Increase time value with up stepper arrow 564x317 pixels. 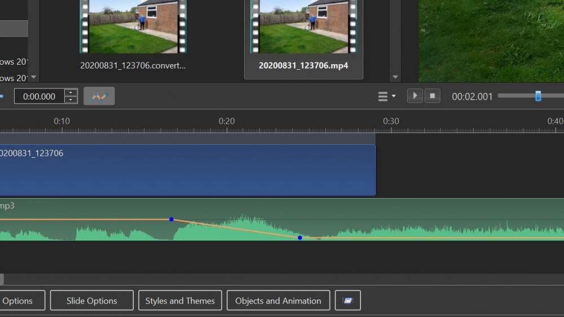(71, 92)
